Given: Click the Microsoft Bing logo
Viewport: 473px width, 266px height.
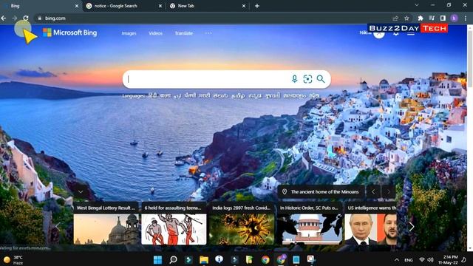Looking at the screenshot, I should click(69, 33).
